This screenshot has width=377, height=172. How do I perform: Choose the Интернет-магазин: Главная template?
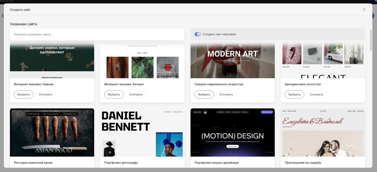24,94
